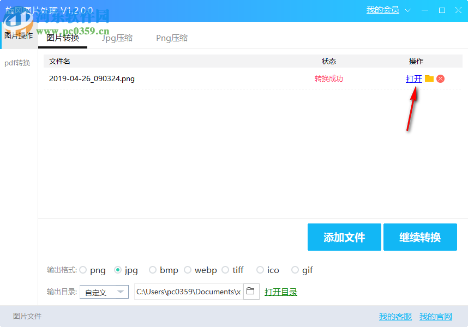
Task: Click the 继续转换 button
Action: tap(420, 237)
